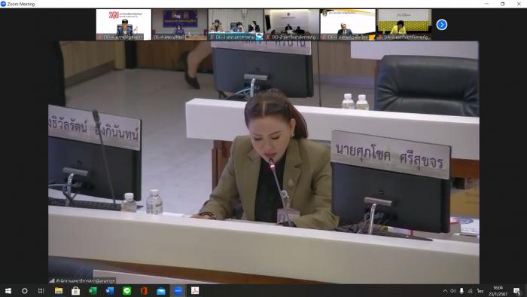
Task: Select the third thumbnail showing three seated people
Action: click(x=236, y=25)
